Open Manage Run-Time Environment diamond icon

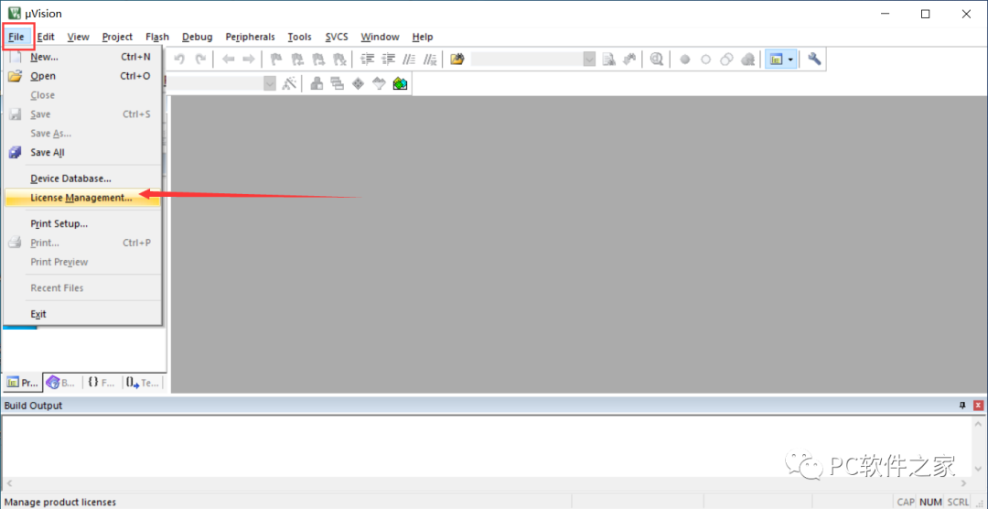(x=358, y=83)
